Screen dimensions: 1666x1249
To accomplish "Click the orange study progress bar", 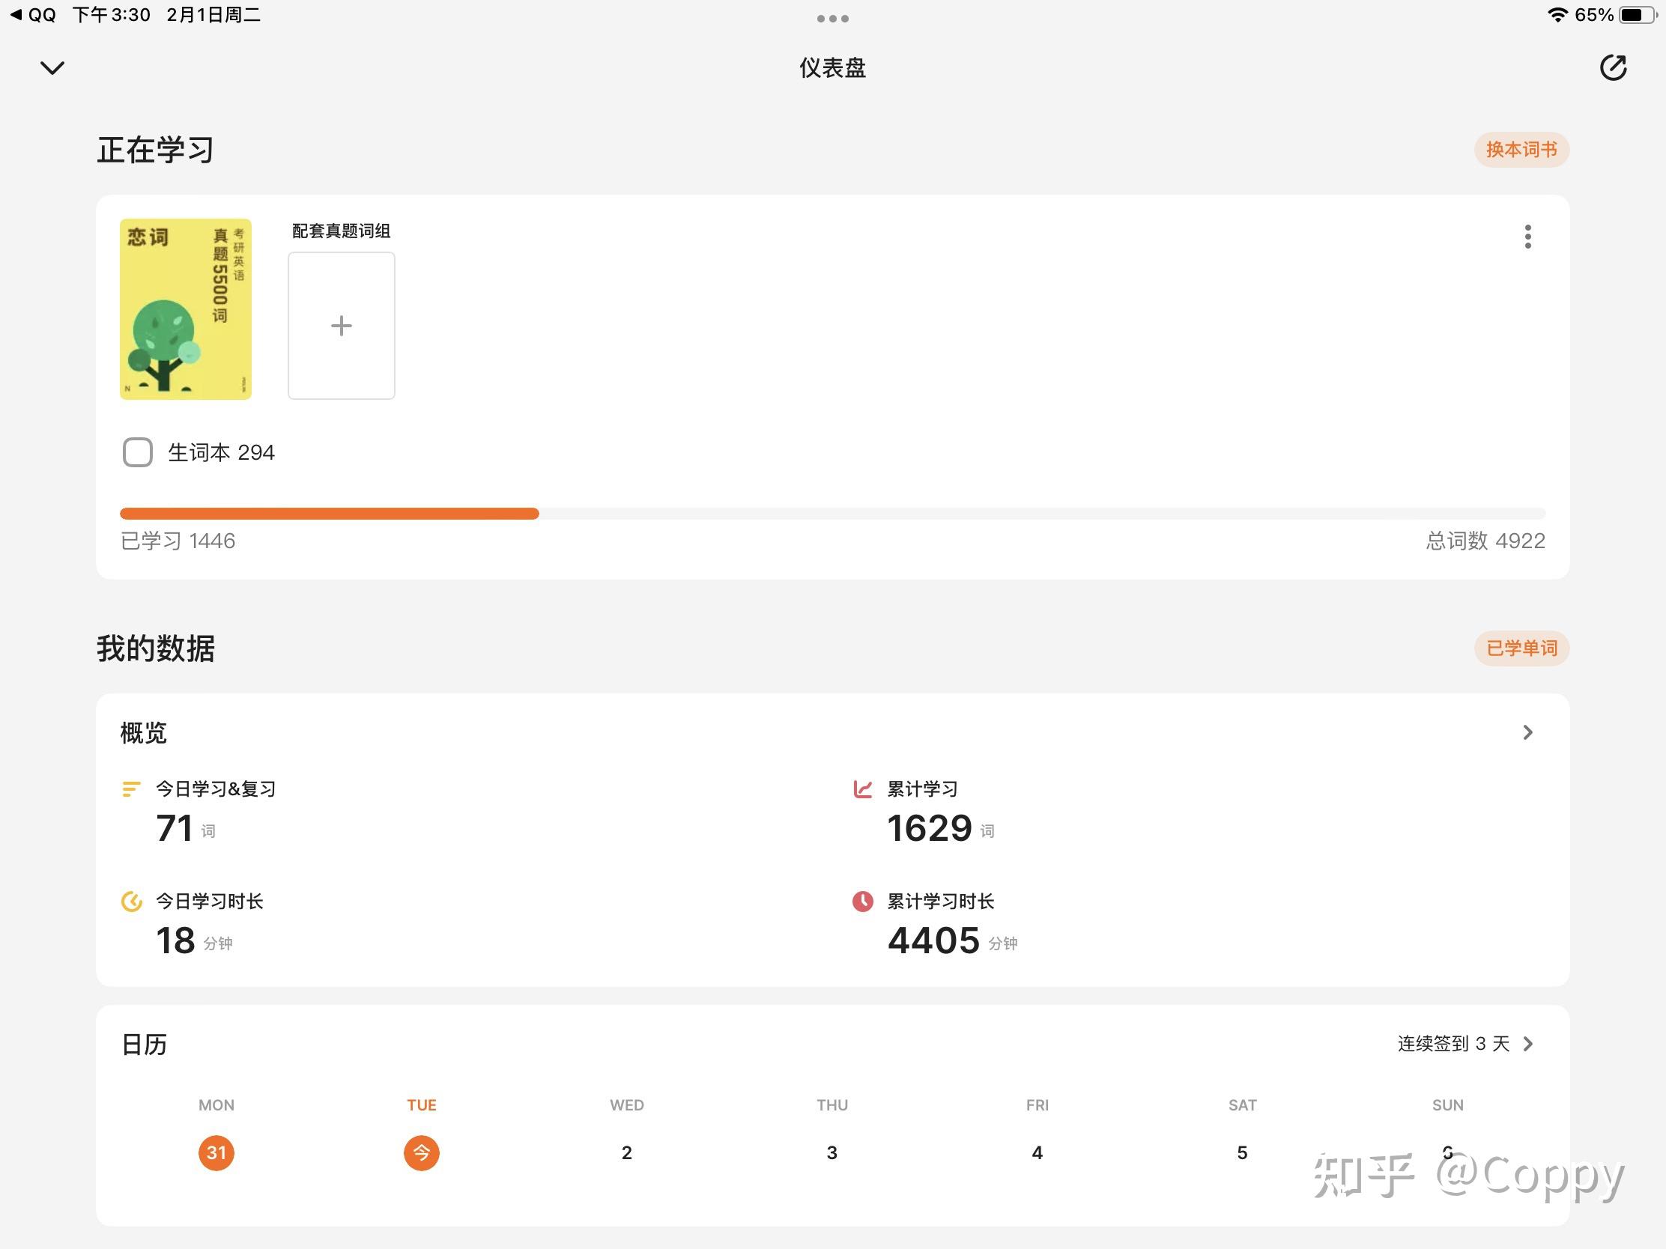I will coord(330,514).
